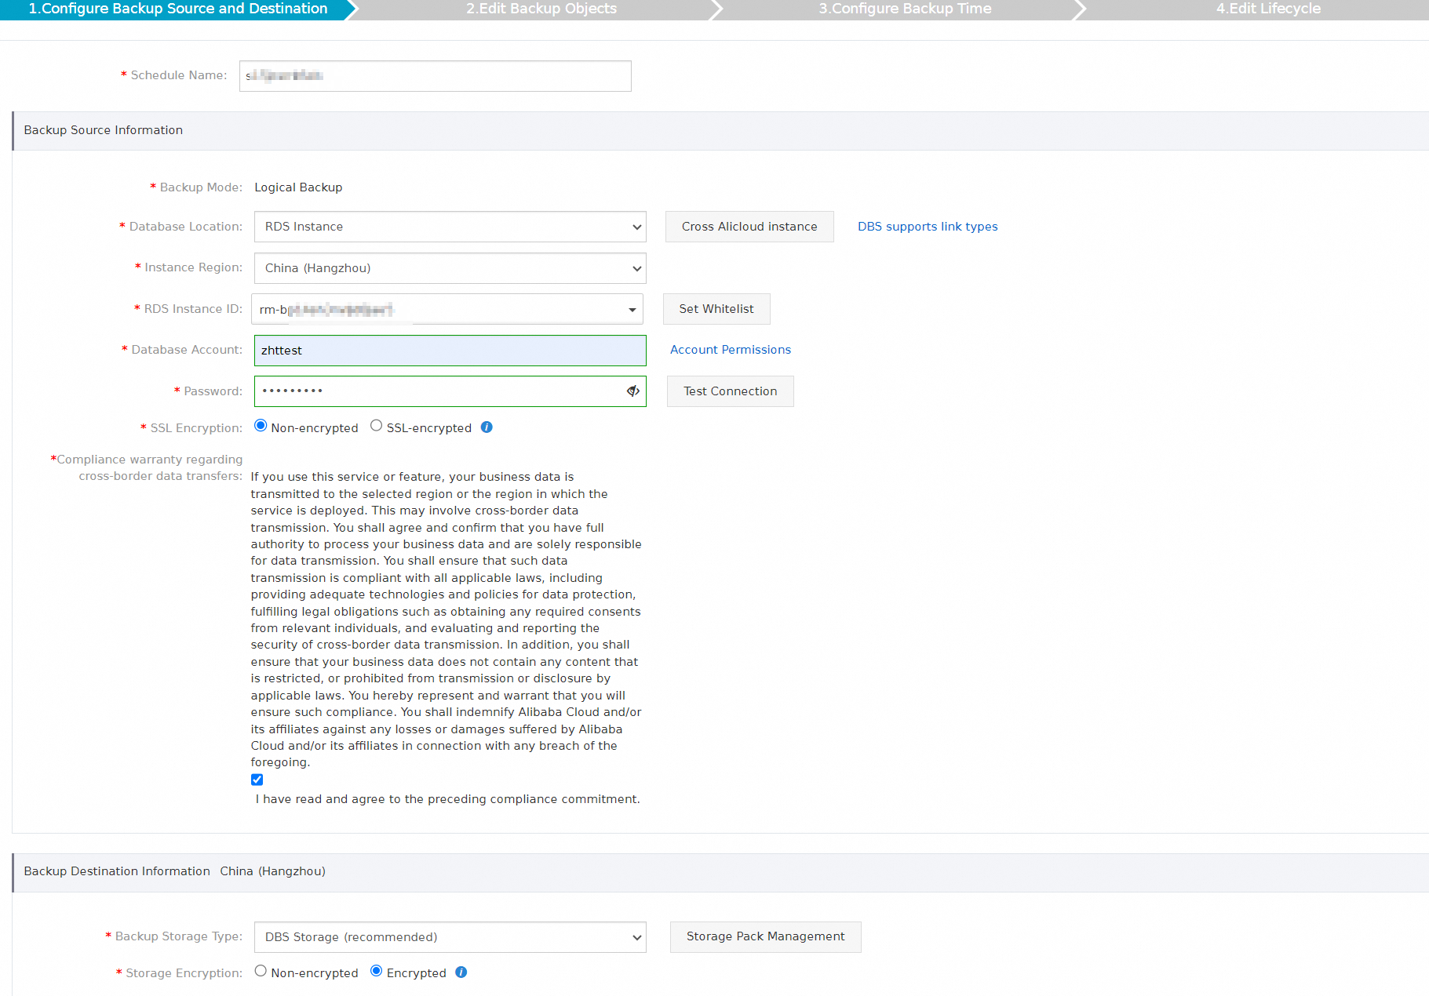
Task: Select SSL-encrypted option
Action: coord(376,426)
